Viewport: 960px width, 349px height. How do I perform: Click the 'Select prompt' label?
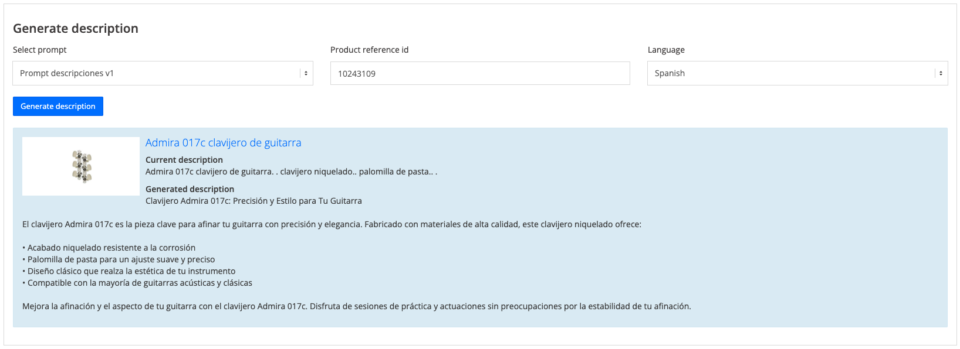point(40,50)
